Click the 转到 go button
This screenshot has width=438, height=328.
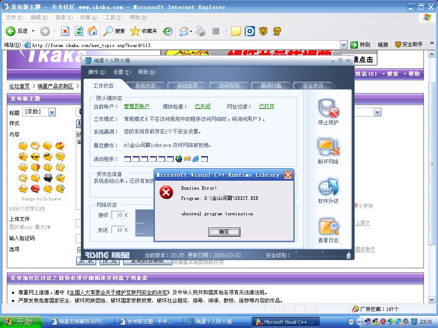pos(360,44)
